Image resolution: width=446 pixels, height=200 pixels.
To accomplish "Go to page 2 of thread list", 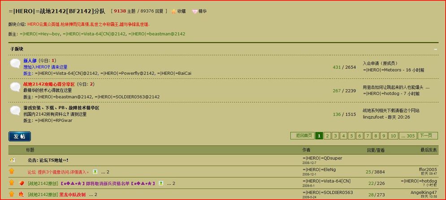I will click(x=327, y=136).
